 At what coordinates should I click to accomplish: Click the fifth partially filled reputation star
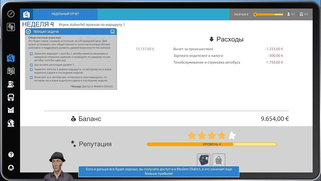[x=232, y=135]
